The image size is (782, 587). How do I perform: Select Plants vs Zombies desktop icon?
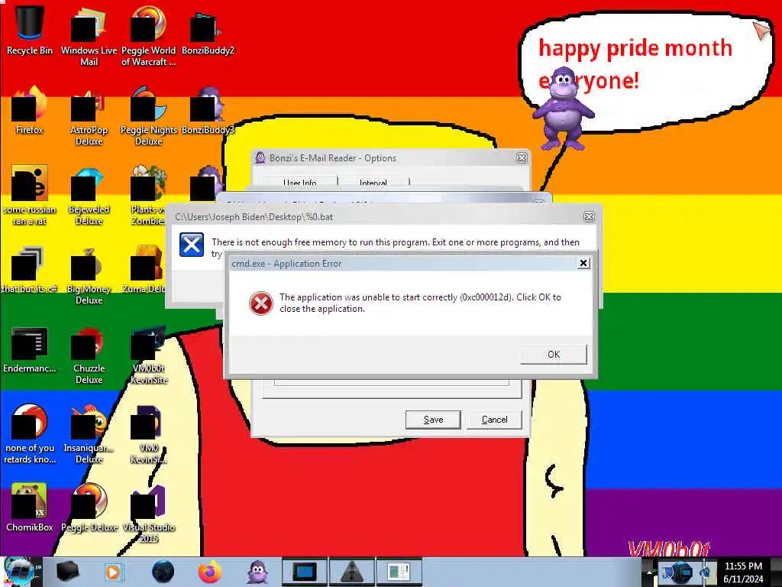click(x=148, y=196)
